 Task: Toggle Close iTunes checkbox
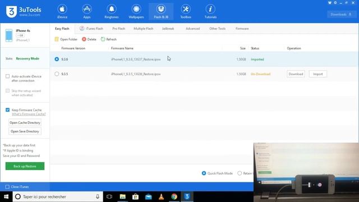[7, 187]
